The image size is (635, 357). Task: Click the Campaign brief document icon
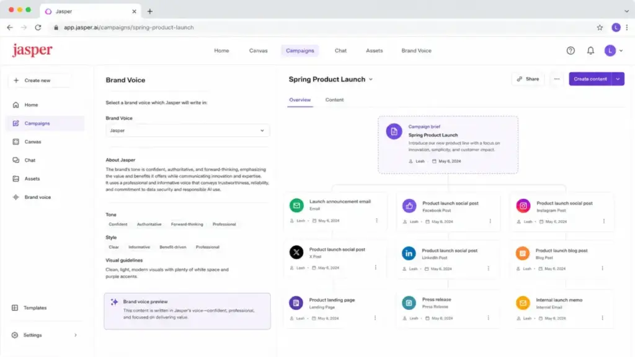[x=394, y=131]
